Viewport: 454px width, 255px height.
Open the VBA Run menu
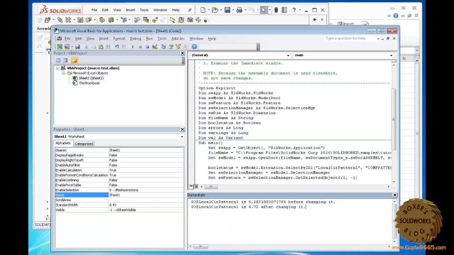[149, 38]
